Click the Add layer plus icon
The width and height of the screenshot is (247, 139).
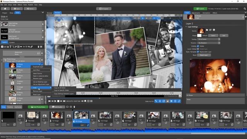pyautogui.click(x=2, y=47)
